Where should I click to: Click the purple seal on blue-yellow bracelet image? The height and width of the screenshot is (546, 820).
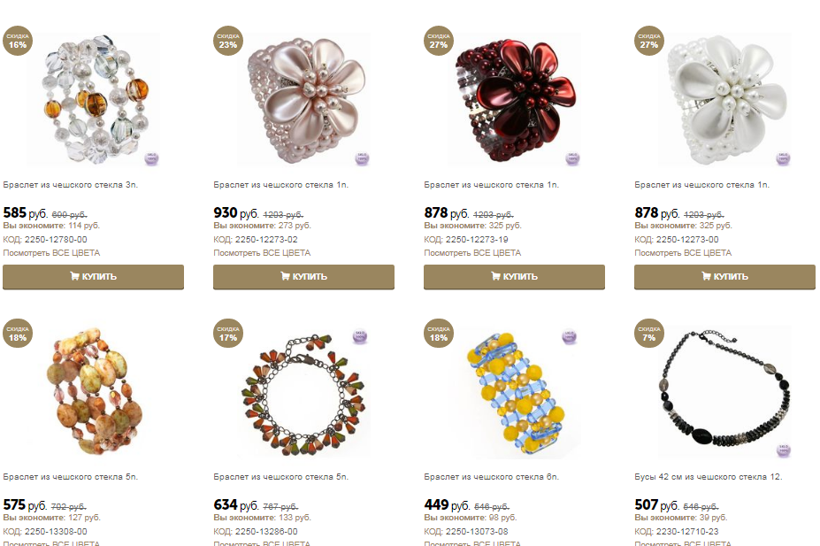pyautogui.click(x=569, y=335)
